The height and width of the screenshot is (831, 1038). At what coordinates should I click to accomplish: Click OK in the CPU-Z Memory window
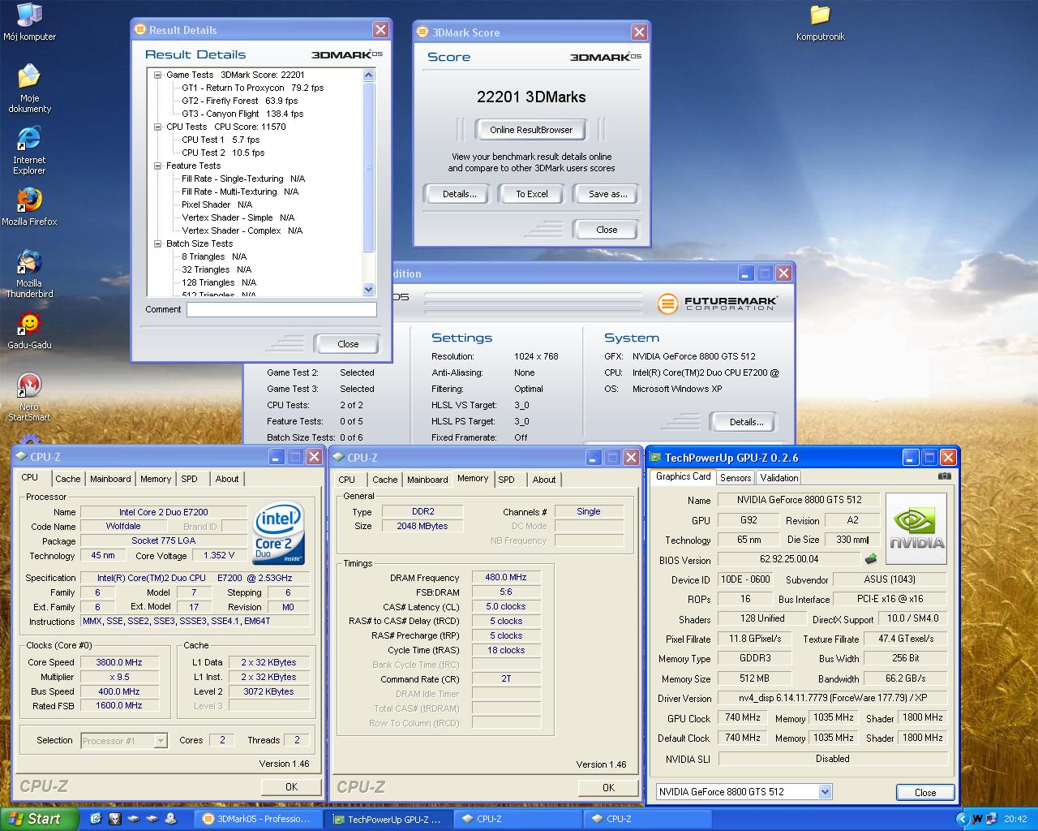pyautogui.click(x=608, y=787)
